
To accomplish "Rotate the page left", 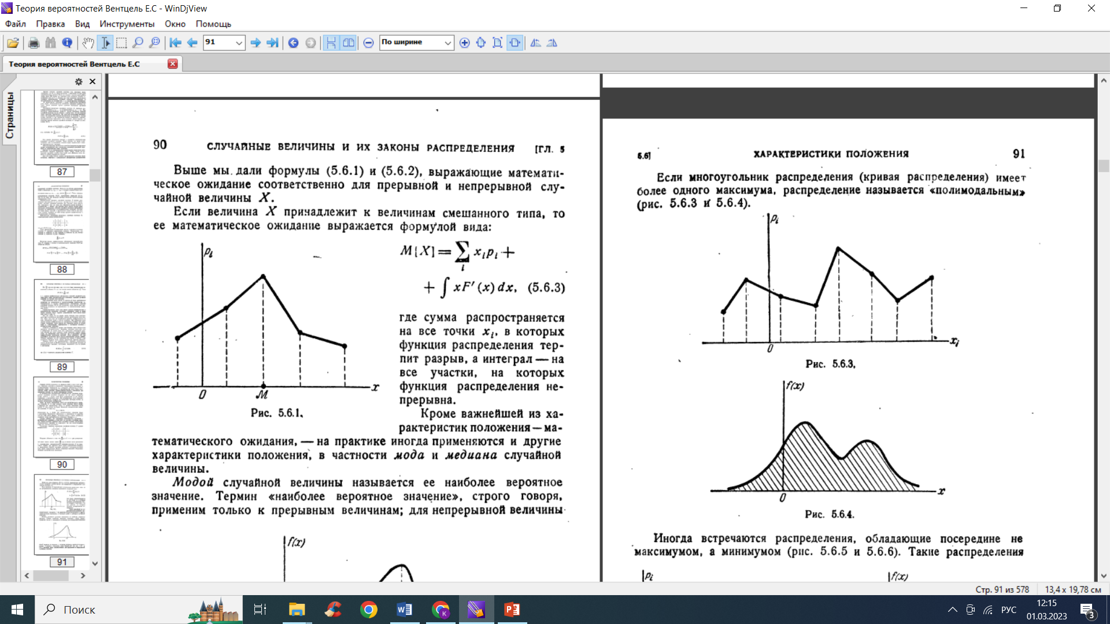I will coord(535,43).
